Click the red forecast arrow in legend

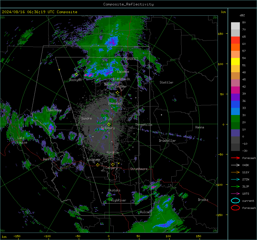click(235, 158)
